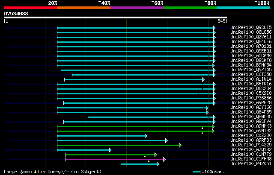Click the arrowhead ending the UniRef100_A7Q1B2 alignment
Image resolution: width=274 pixels, height=175 pixels.
coord(110,150)
